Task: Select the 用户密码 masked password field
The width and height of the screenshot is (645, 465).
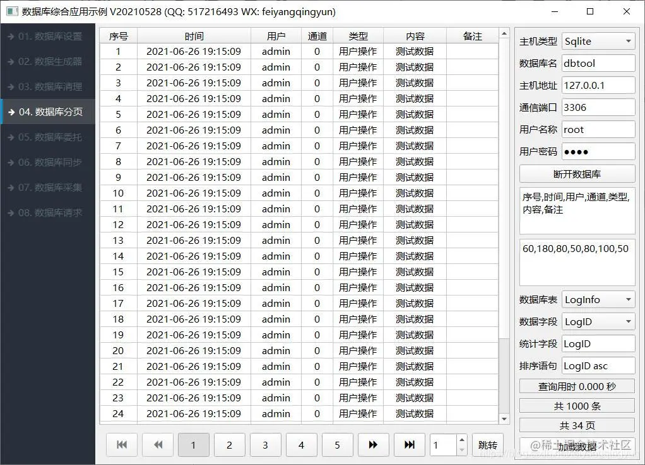Action: click(598, 151)
